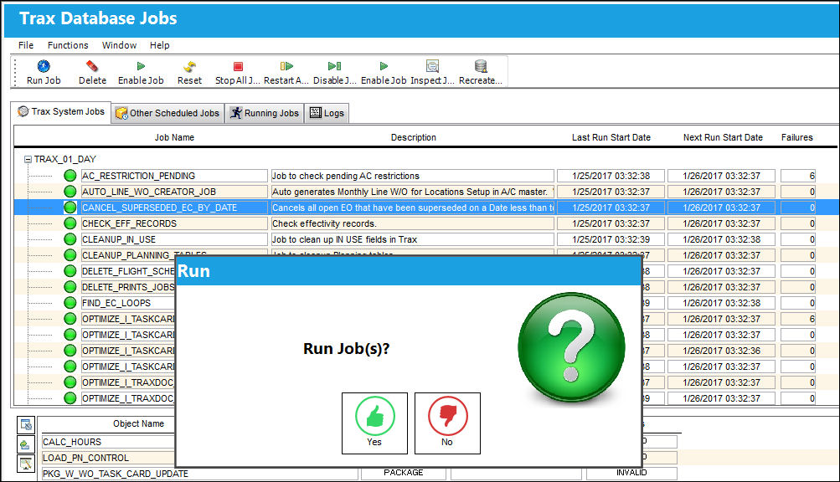This screenshot has height=482, width=840.
Task: Click Enable Job between Delete and Reset
Action: point(141,72)
